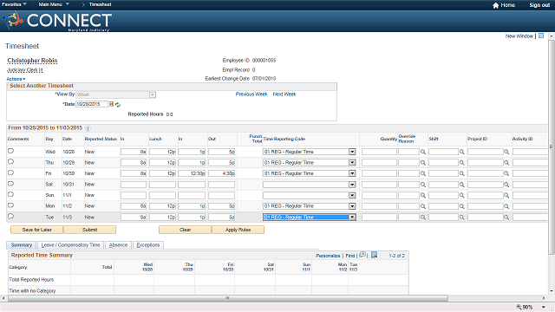Switch to the Absence tab
Screen dimensions: 555x312
[118, 244]
